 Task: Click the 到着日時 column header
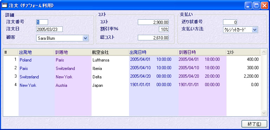pyautogui.click(x=202, y=52)
